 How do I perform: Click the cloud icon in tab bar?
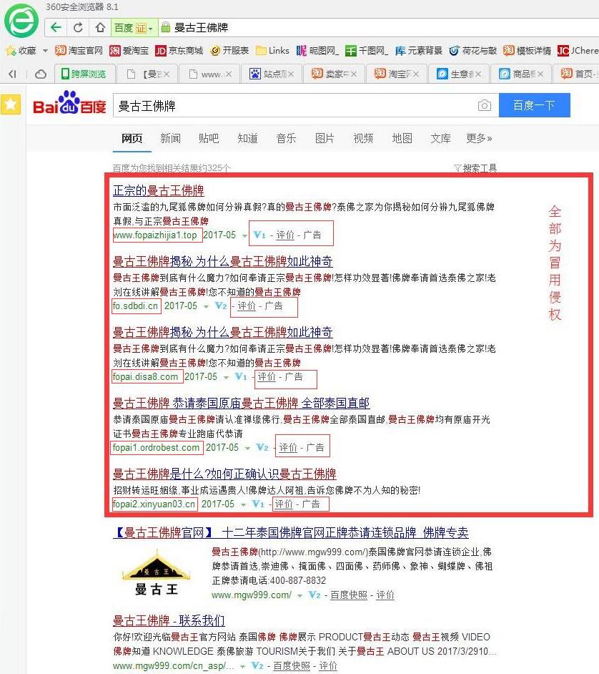(x=41, y=74)
